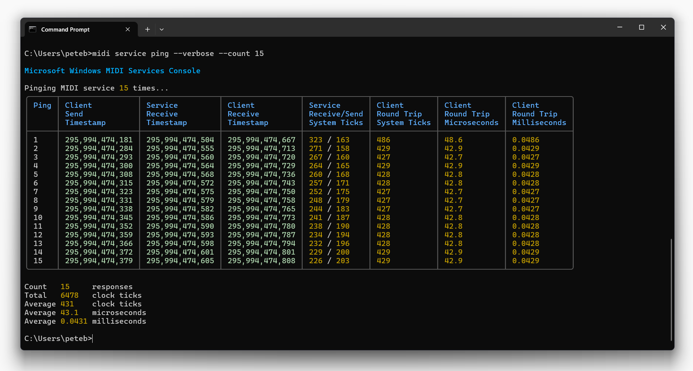Click milliseconds value 0.0486
693x371 pixels.
[526, 140]
